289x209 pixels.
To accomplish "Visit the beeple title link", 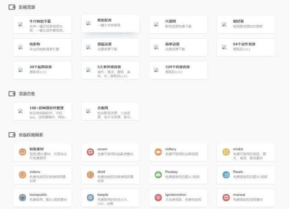I will click(x=103, y=195).
